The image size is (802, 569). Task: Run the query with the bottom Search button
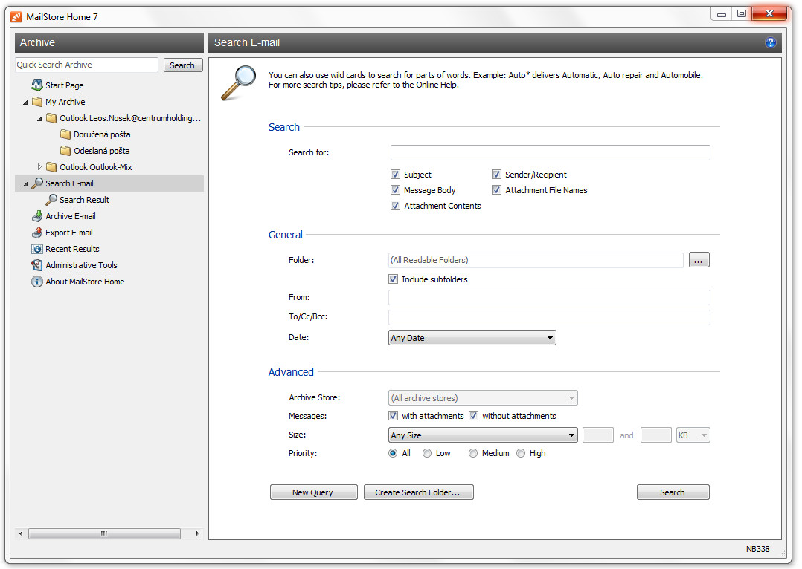coord(673,492)
